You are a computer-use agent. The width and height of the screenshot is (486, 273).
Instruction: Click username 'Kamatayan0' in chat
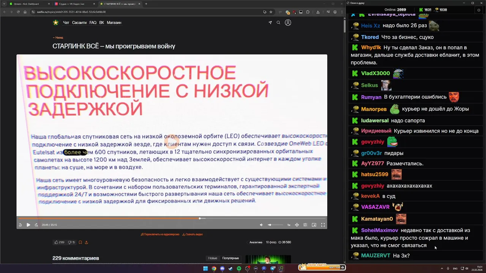(x=377, y=219)
